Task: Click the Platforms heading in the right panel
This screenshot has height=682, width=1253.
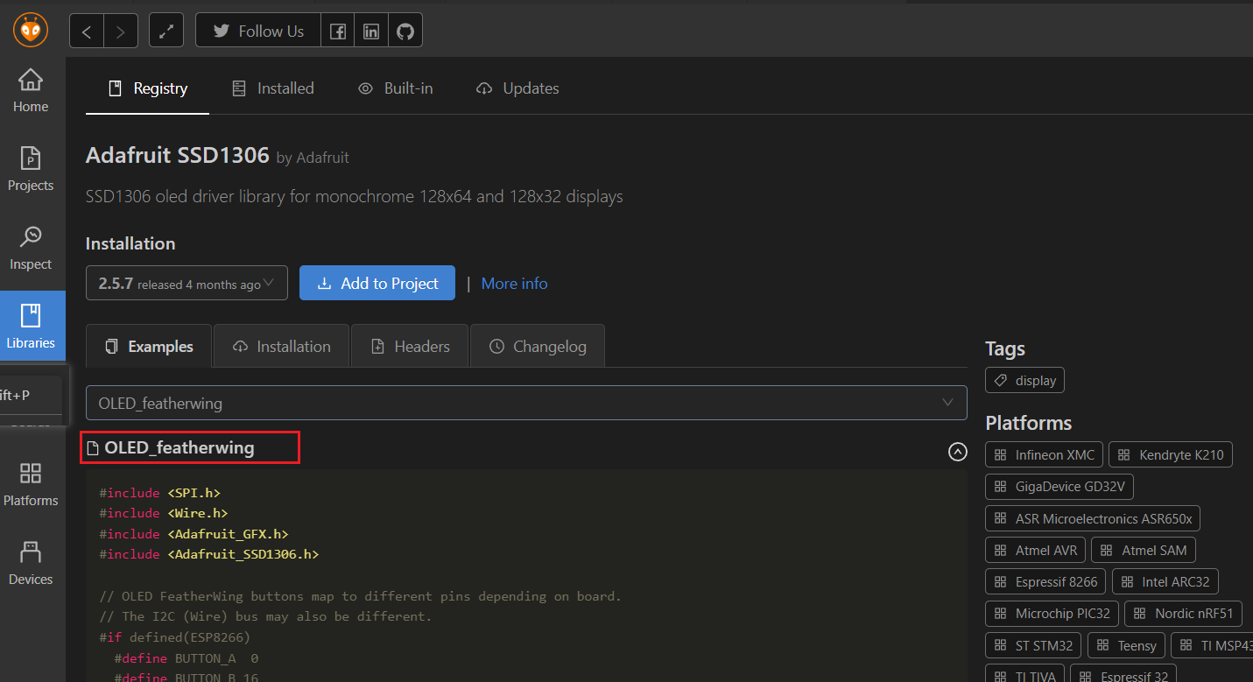Action: (1028, 423)
